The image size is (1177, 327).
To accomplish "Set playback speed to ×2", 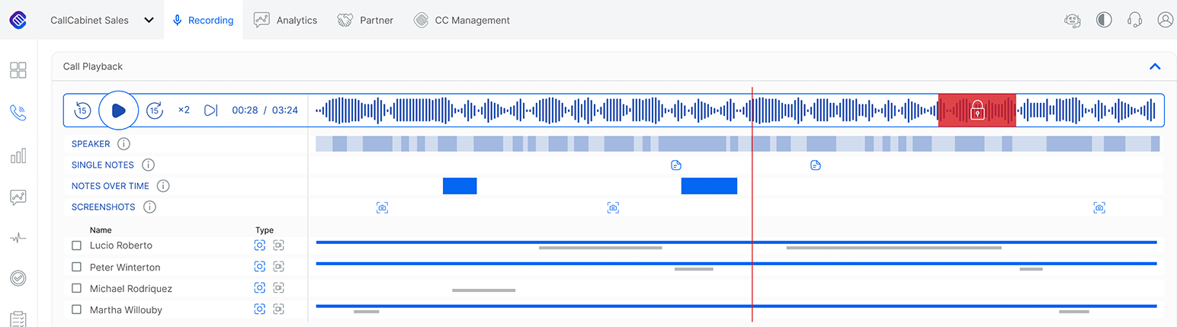I will tap(184, 110).
